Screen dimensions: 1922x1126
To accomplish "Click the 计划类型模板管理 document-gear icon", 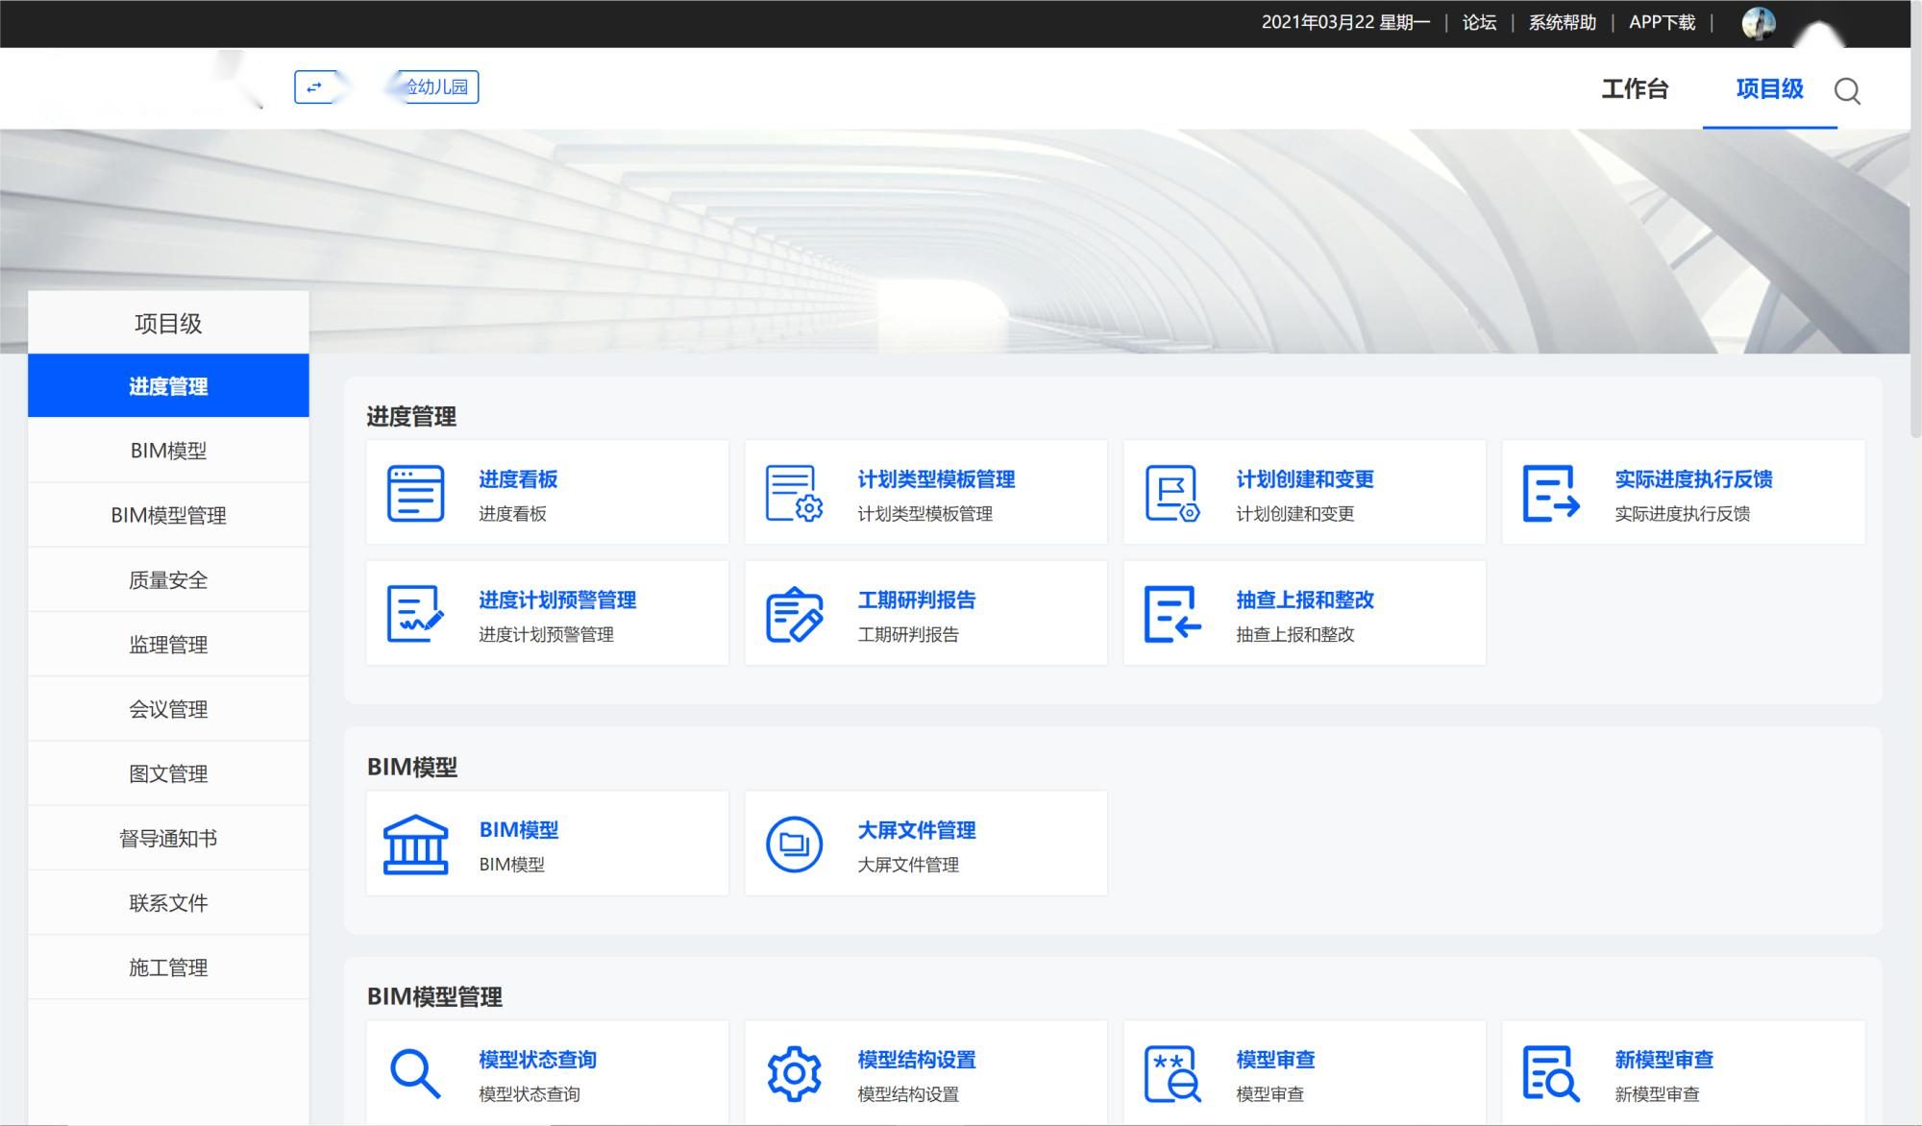I will pyautogui.click(x=794, y=492).
